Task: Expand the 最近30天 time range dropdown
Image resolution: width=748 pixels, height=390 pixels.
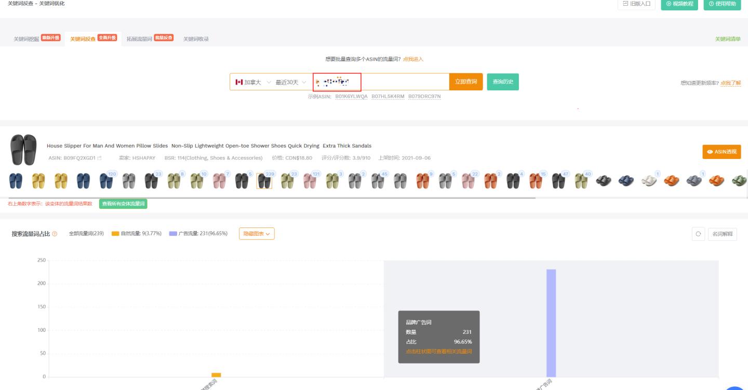Action: pyautogui.click(x=290, y=82)
